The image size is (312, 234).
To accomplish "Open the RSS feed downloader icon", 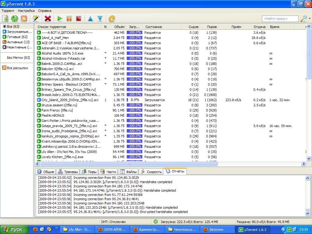I will coord(24,19).
